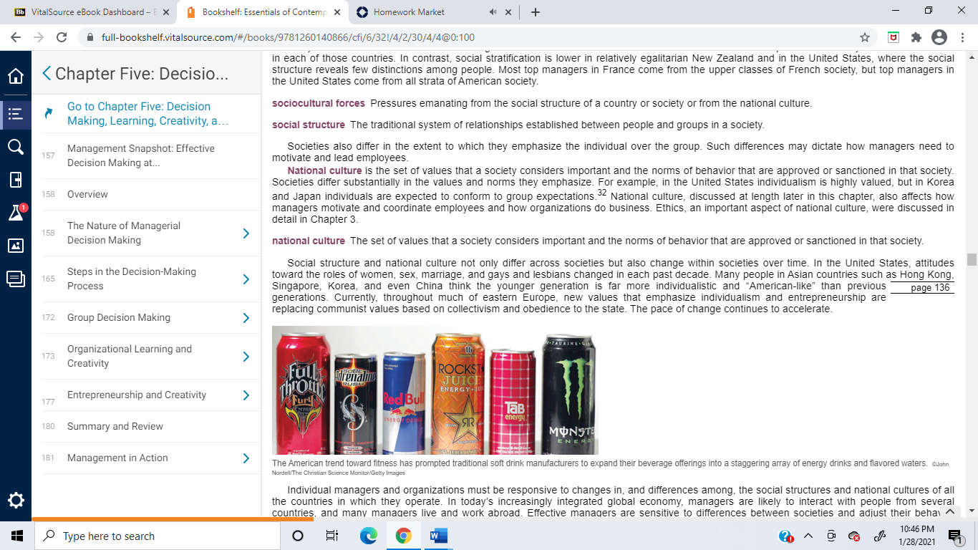The height and width of the screenshot is (550, 978).
Task: Click the energy drink cans photo
Action: click(435, 390)
